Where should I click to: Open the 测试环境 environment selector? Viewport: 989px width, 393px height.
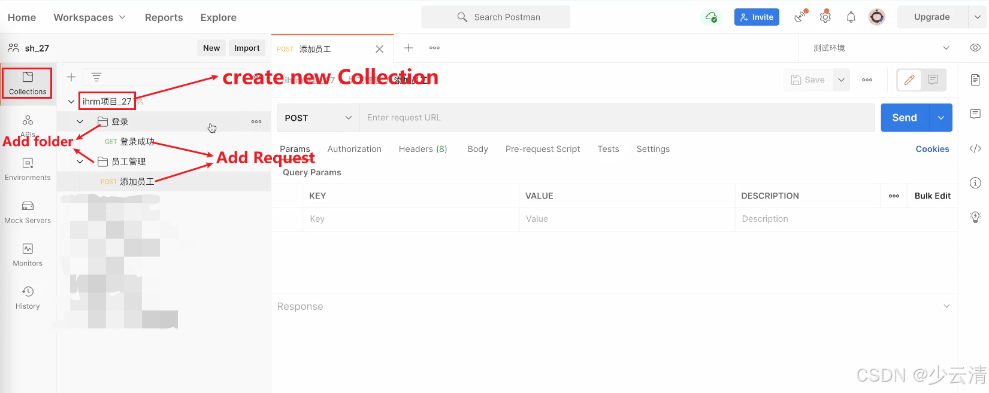pyautogui.click(x=881, y=48)
